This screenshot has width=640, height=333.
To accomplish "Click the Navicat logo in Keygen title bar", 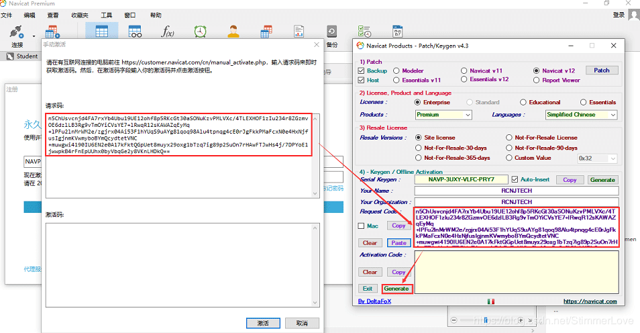I will pos(360,46).
